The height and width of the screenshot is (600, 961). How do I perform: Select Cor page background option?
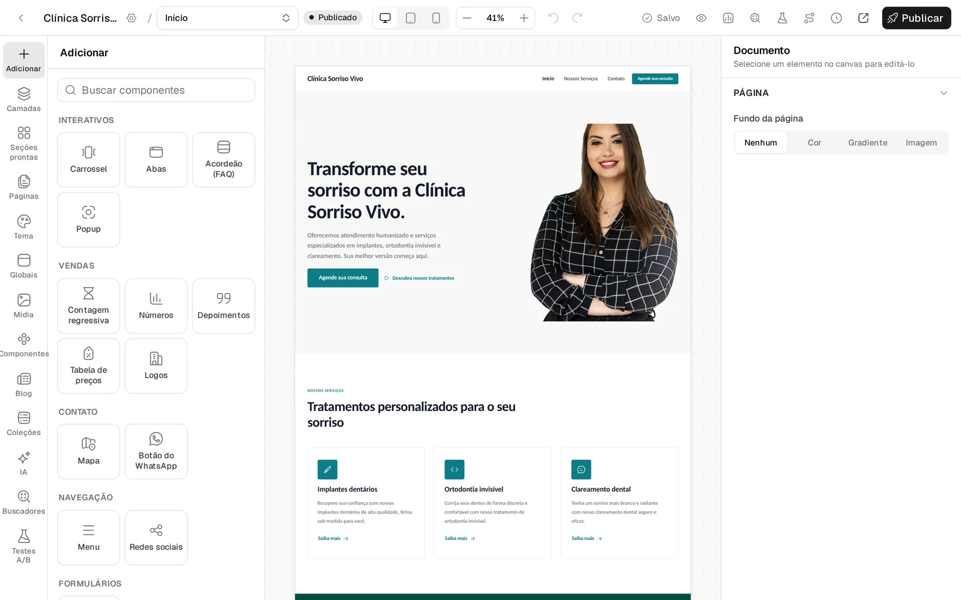coord(814,143)
